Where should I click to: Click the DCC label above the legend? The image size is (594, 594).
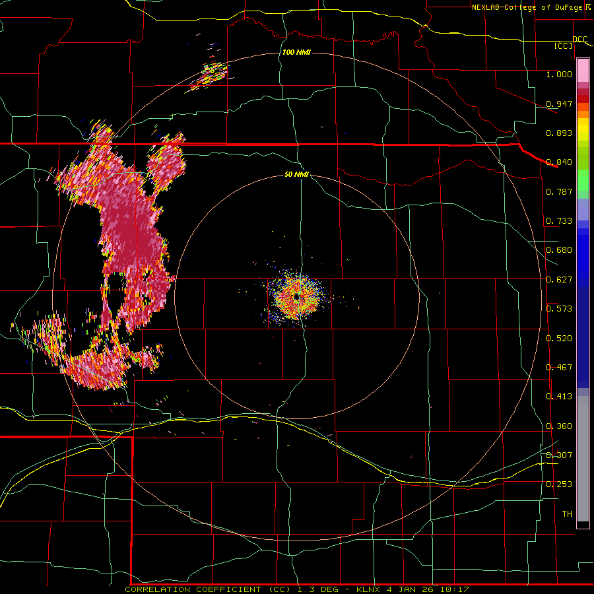(580, 40)
